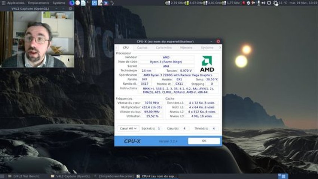This screenshot has height=179, width=318.
Task: Open the Mémoire tab
Action: (186, 48)
